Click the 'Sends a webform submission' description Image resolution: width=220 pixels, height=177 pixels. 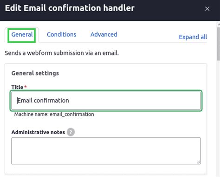(62, 53)
